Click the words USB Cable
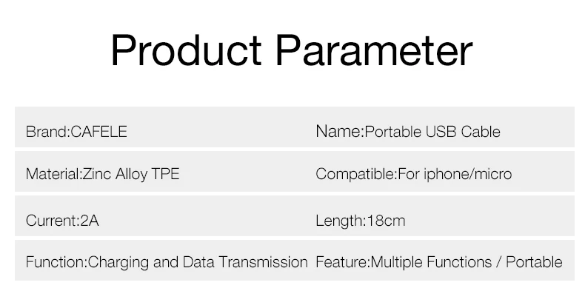The width and height of the screenshot is (585, 308). coord(463,131)
